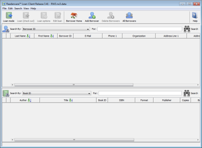
Task: Open the View menu
Action: click(26, 8)
